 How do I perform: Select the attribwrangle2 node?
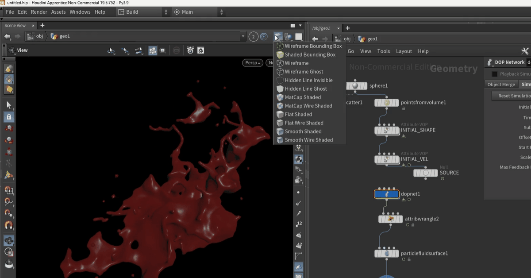(391, 219)
